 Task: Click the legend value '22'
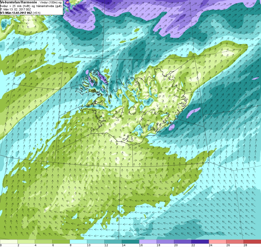pyautogui.click(x=193, y=245)
